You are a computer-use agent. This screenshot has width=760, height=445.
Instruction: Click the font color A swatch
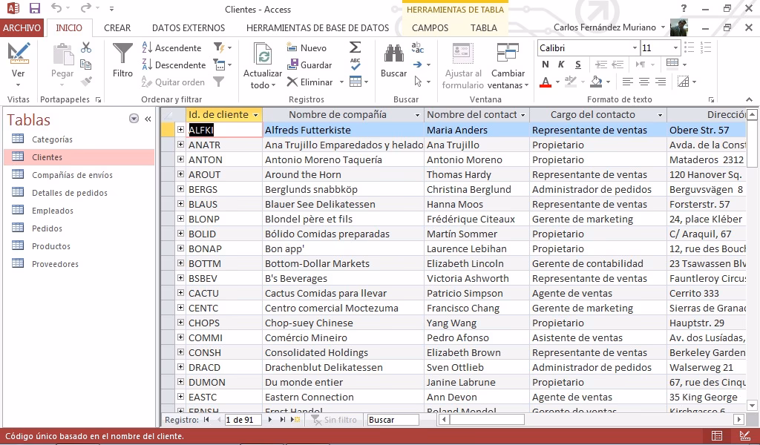coord(546,82)
